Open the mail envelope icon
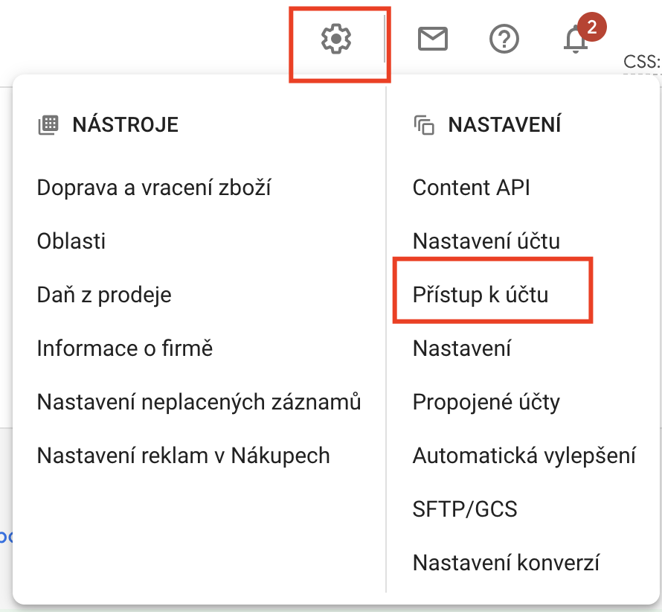This screenshot has width=662, height=612. pos(432,39)
